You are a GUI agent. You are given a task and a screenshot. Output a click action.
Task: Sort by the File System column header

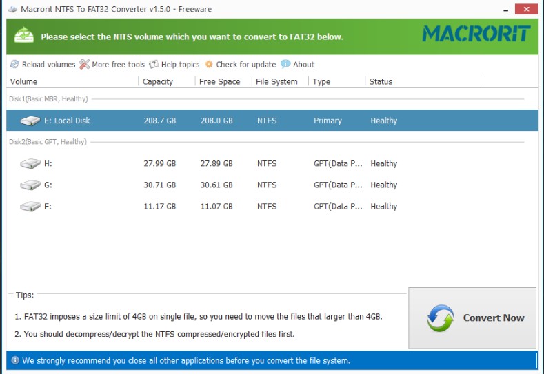(276, 81)
